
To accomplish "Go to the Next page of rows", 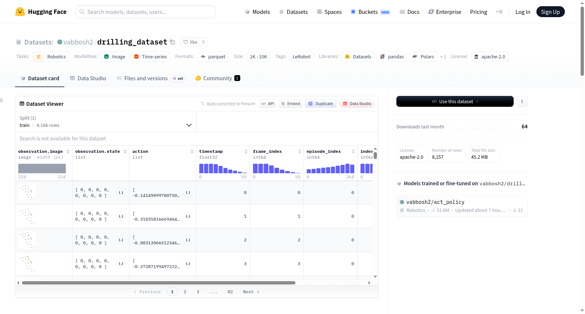I will (251, 292).
